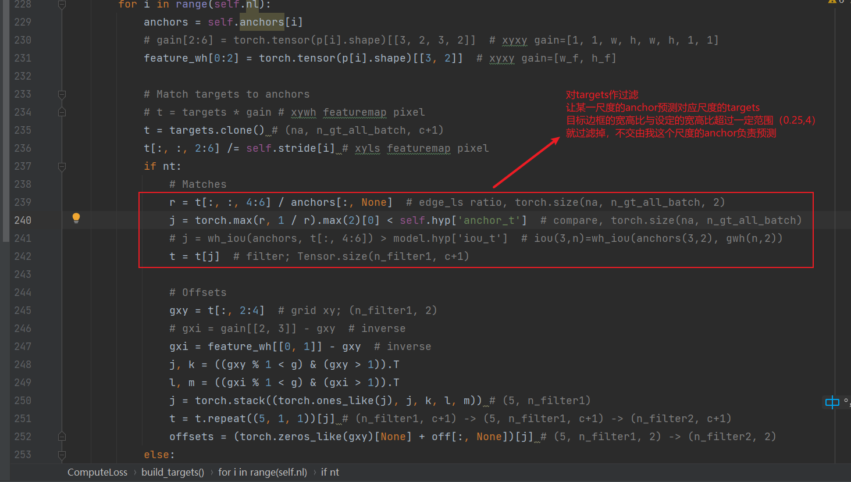Click the yellow lightbulb intention icon
The image size is (851, 482).
[76, 219]
